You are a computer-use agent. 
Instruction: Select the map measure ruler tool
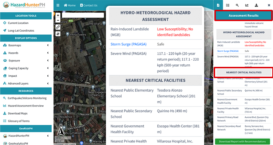pyautogui.click(x=58, y=27)
